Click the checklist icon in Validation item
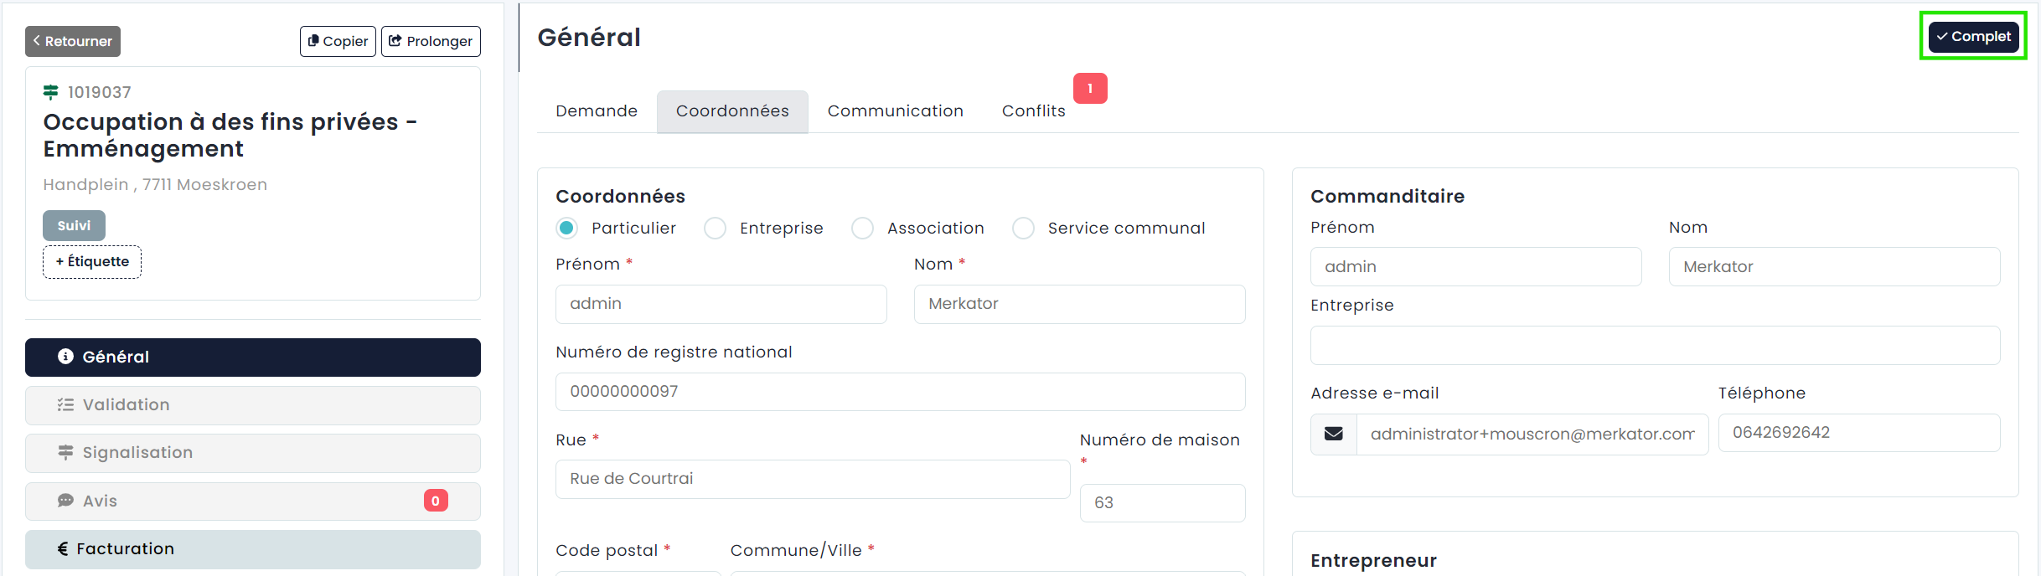 pyautogui.click(x=65, y=404)
